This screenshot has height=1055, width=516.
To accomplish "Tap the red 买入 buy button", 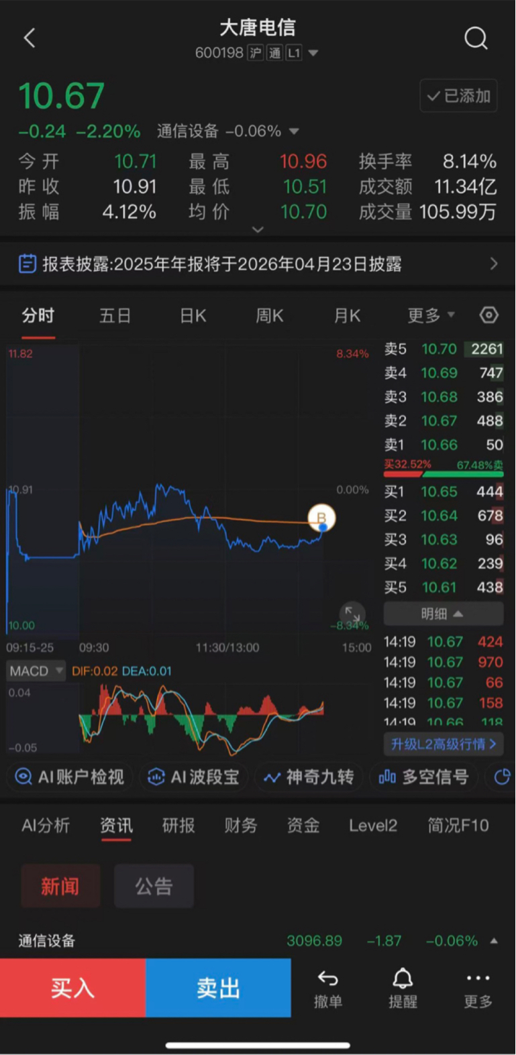I will pyautogui.click(x=72, y=988).
